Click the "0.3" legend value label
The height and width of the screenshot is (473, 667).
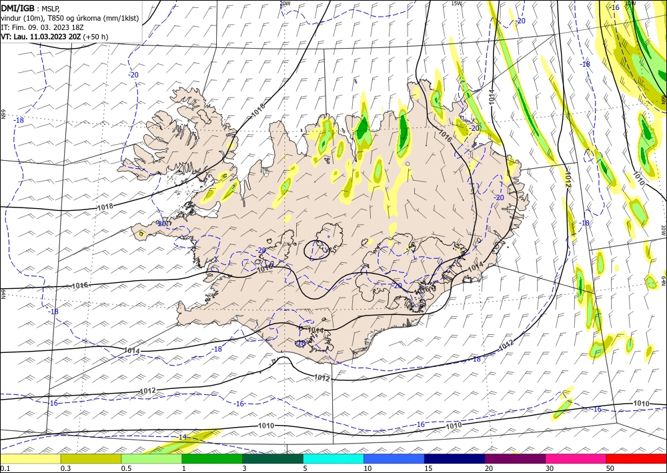(x=65, y=468)
